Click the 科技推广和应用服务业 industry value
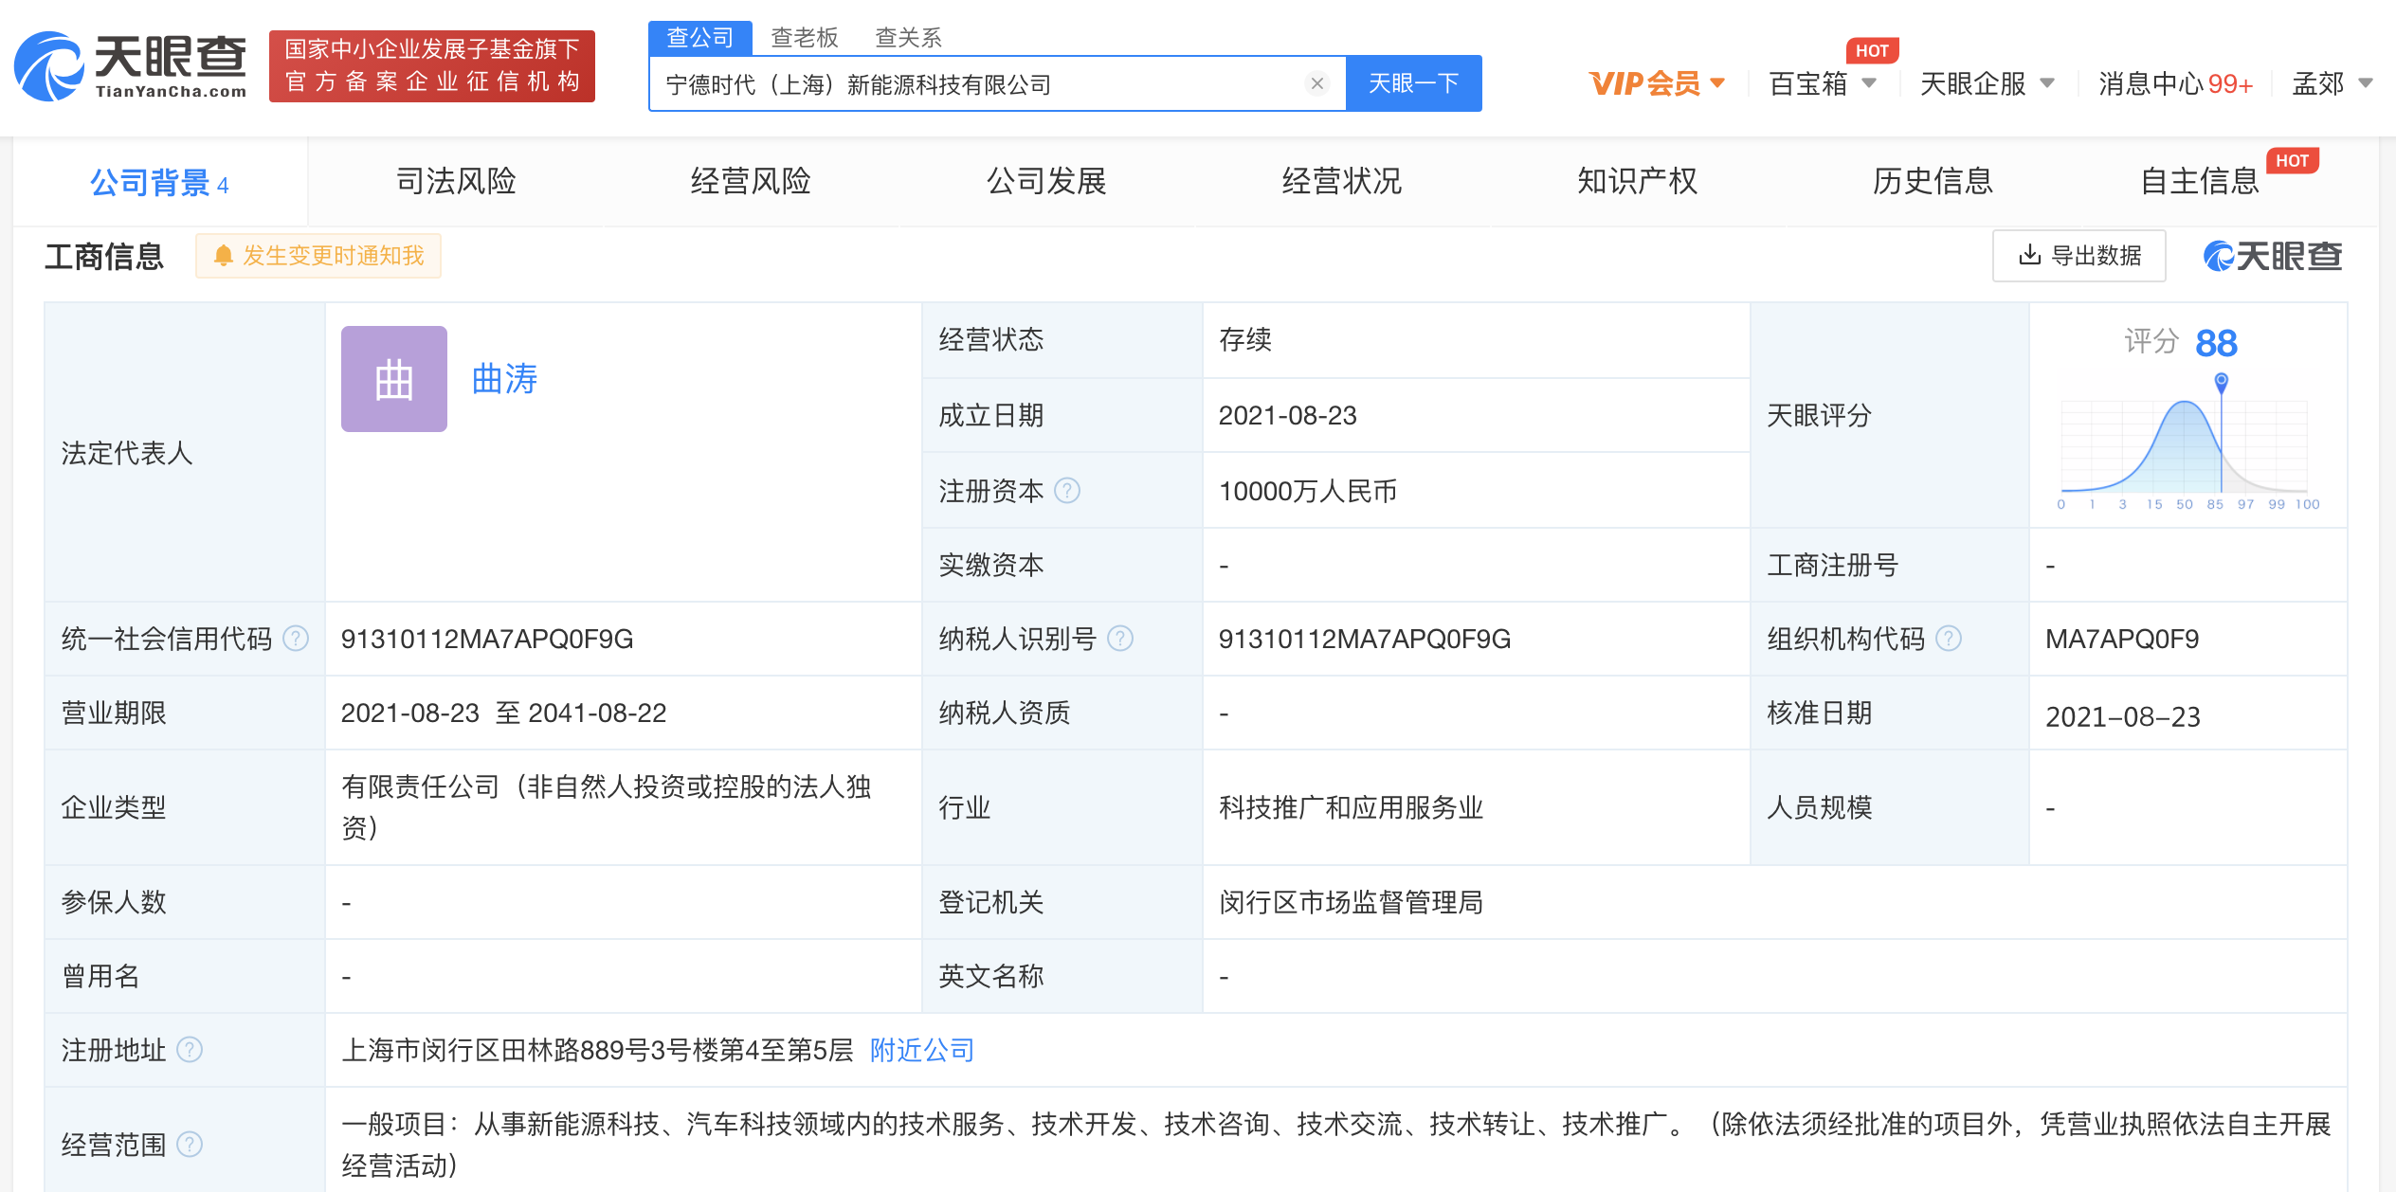 (1351, 807)
